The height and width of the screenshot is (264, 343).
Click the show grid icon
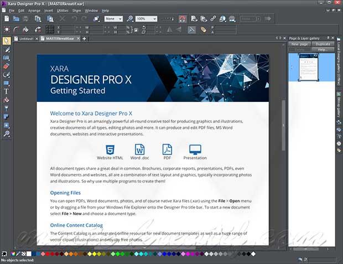pos(50,29)
